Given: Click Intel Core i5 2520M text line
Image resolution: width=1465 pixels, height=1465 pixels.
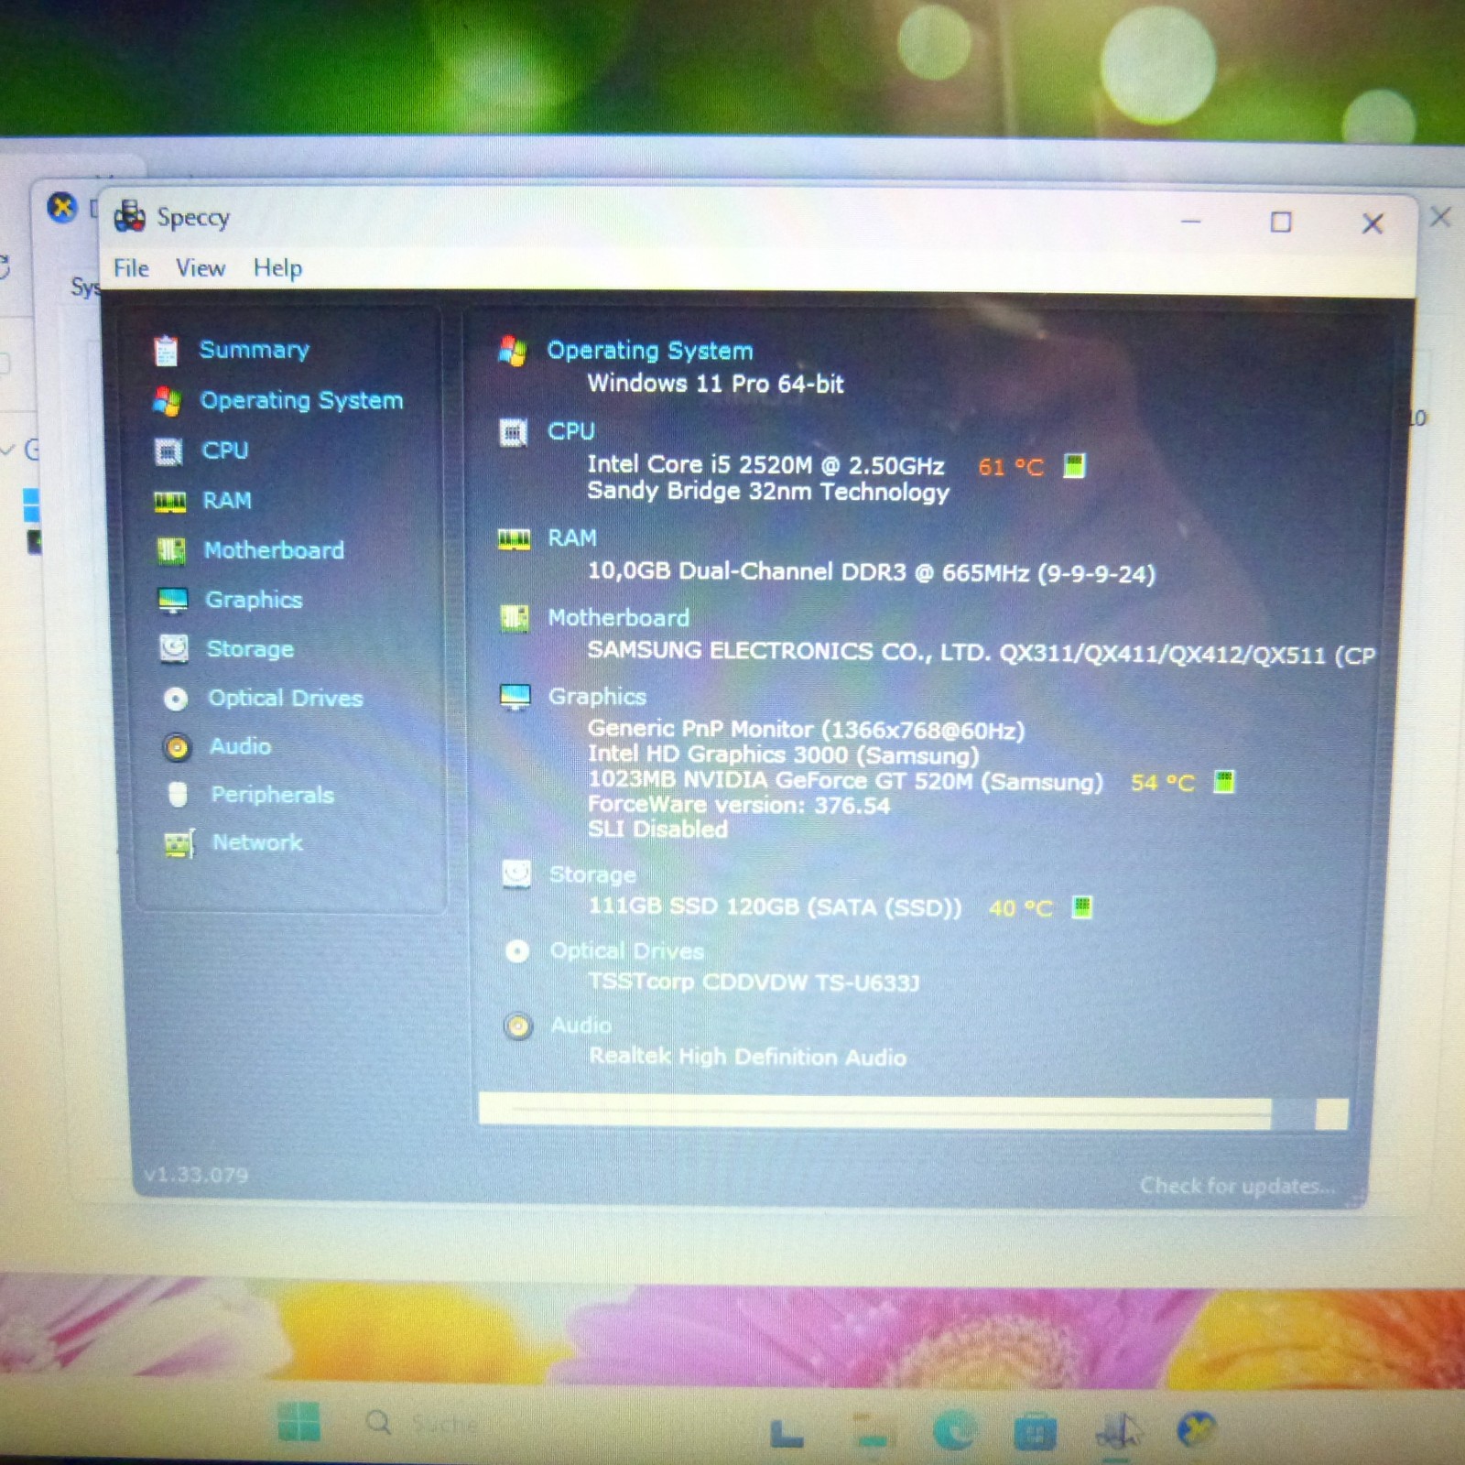Looking at the screenshot, I should click(765, 465).
